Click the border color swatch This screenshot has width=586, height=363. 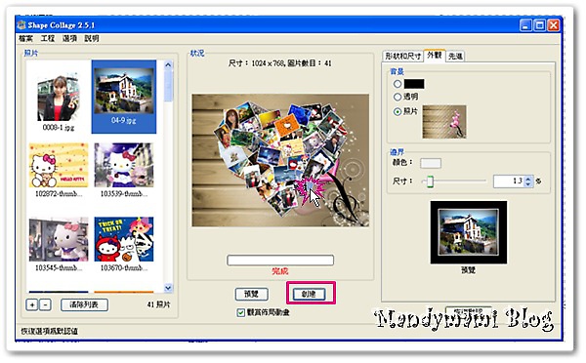coord(431,163)
